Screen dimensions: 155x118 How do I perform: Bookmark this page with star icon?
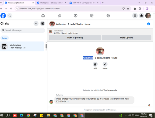point(128,9)
